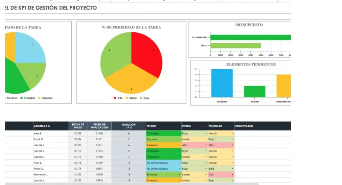Select the DURACIÓN (días) column header

[129, 126]
